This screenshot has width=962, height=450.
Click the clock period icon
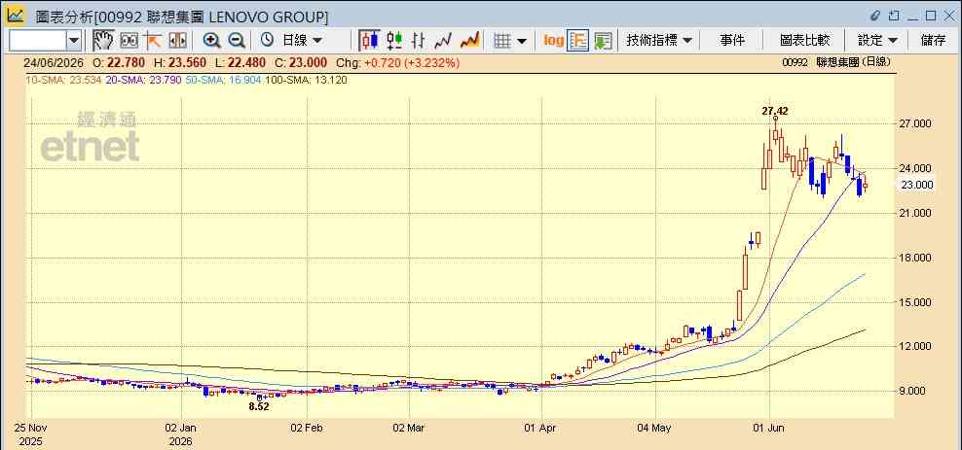click(x=267, y=41)
